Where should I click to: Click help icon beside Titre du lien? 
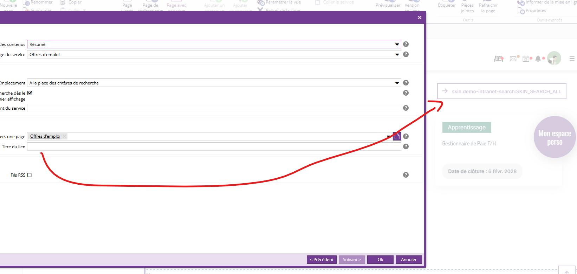406,146
